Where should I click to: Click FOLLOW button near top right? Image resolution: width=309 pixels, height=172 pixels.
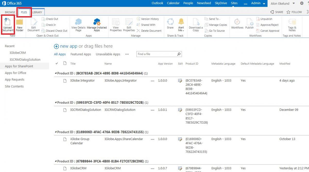coord(294,12)
